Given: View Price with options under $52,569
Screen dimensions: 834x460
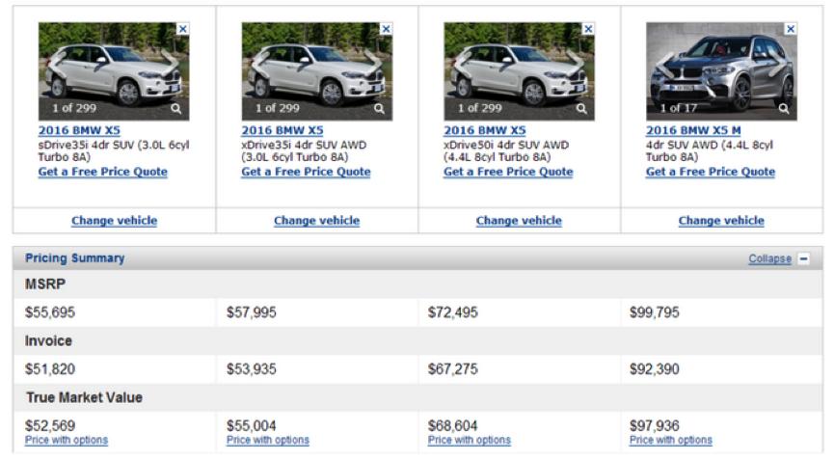Looking at the screenshot, I should pos(67,441).
